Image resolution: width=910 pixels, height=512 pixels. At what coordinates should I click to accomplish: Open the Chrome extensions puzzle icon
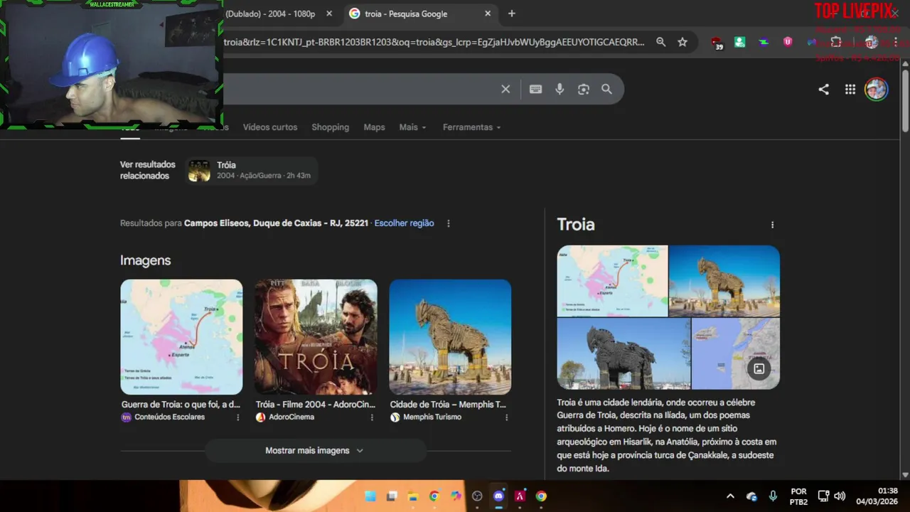[836, 42]
